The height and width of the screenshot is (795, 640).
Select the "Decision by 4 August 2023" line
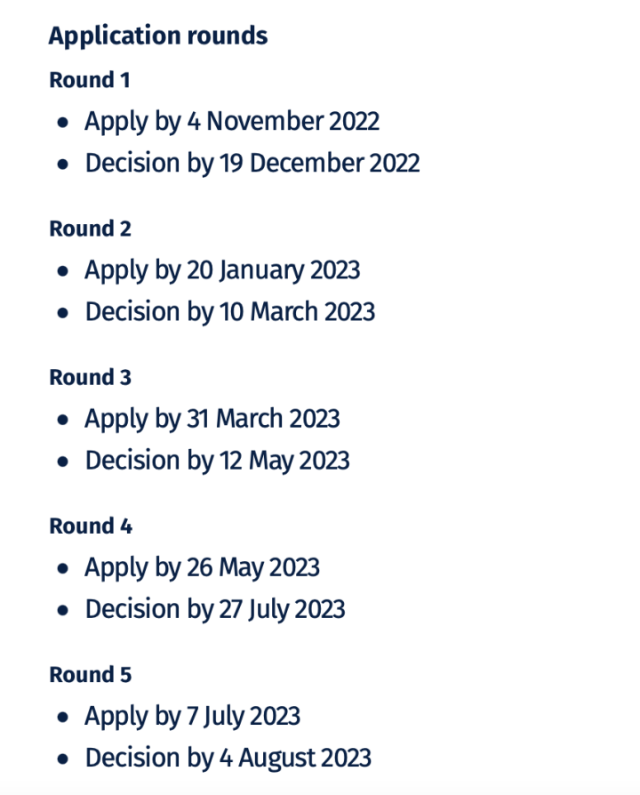(x=228, y=759)
